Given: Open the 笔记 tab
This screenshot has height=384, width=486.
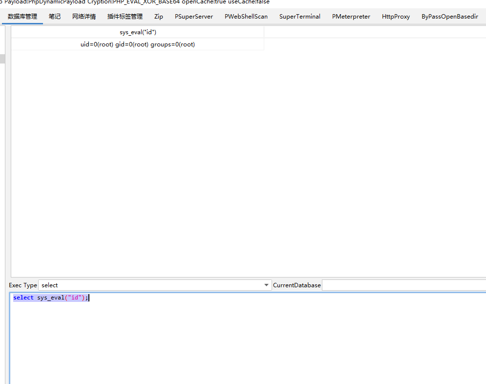Looking at the screenshot, I should pyautogui.click(x=54, y=16).
